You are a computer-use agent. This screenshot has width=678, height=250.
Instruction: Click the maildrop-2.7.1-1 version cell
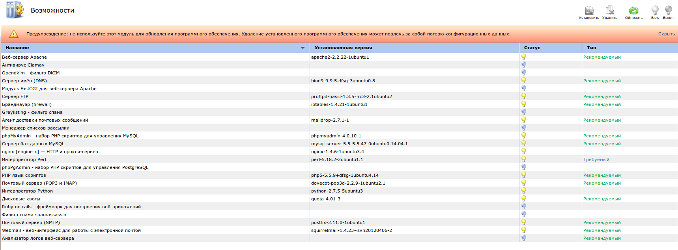[330, 120]
